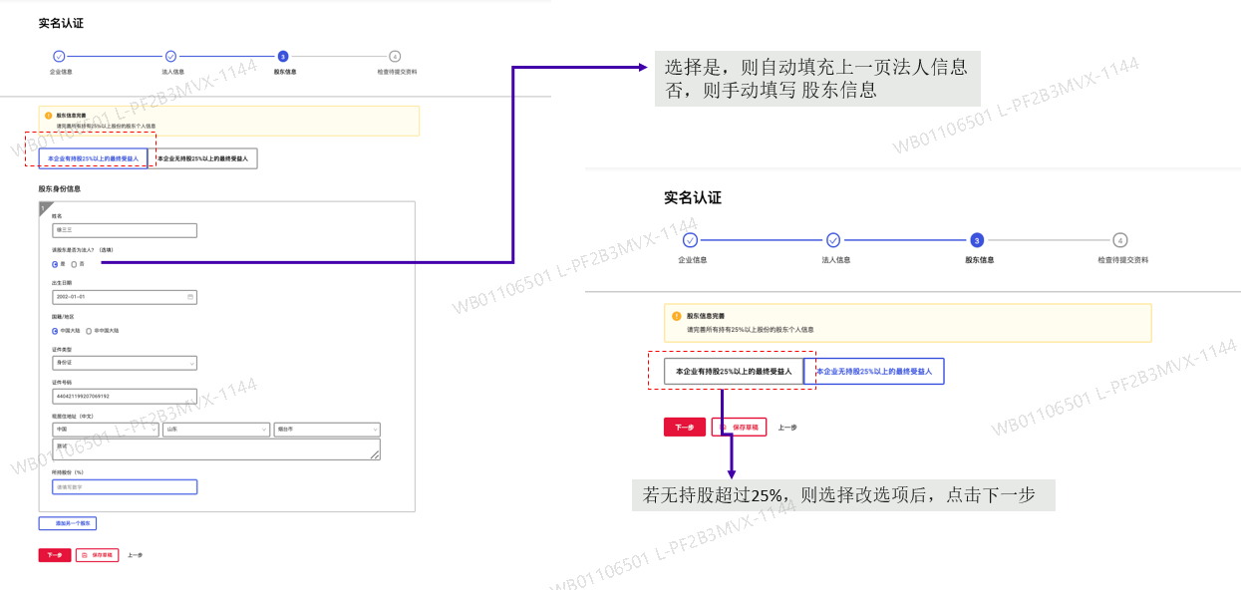Image resolution: width=1241 pixels, height=590 pixels.
Task: Click the 企业信息 step label in left form
Action: (x=60, y=72)
